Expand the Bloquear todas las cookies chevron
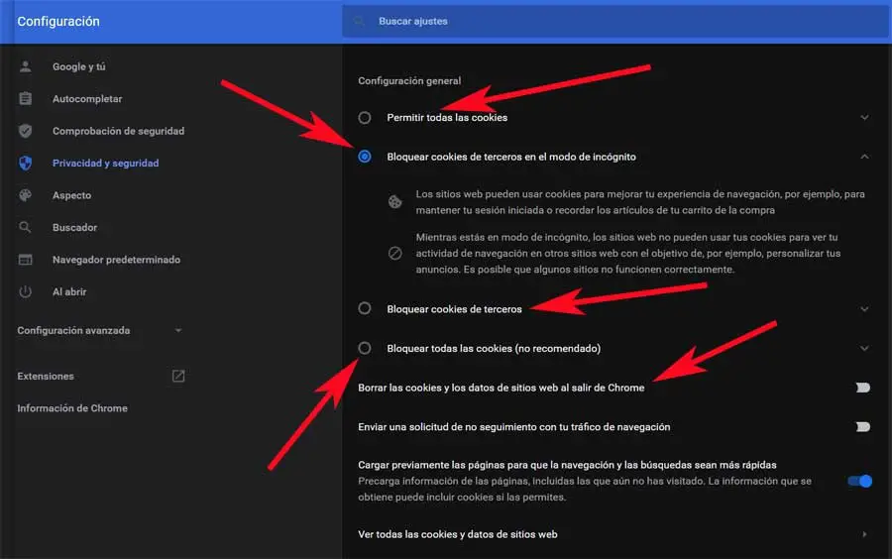Viewport: 892px width, 559px height. pos(864,348)
